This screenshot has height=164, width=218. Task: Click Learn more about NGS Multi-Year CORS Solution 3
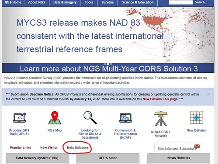click(x=109, y=68)
